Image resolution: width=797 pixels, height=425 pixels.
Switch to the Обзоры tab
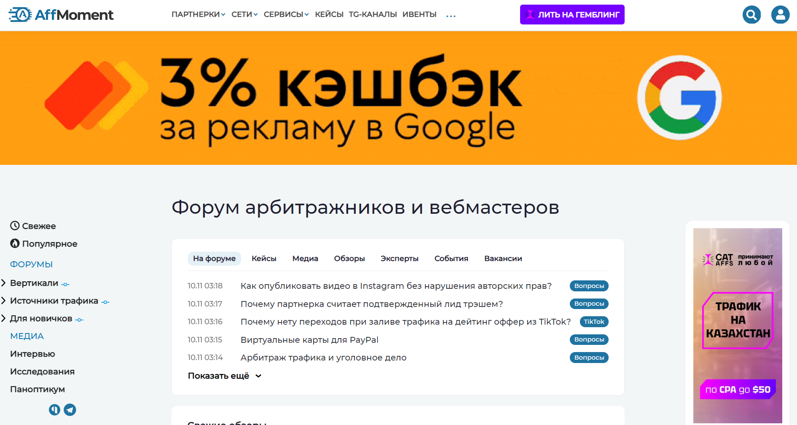click(x=349, y=258)
